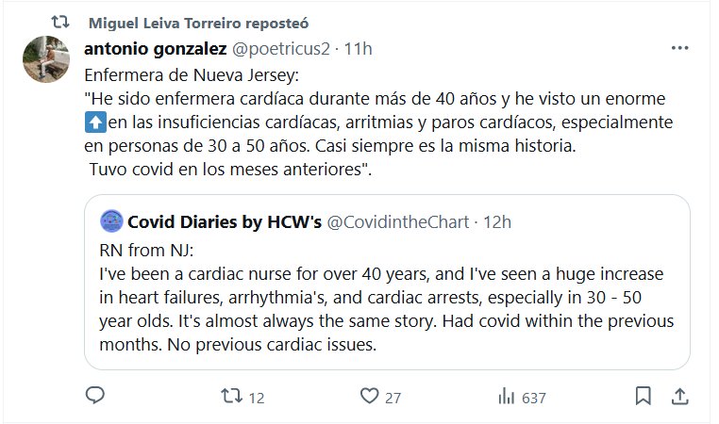
Task: Click the Covid Diaries round avatar
Action: point(111,222)
